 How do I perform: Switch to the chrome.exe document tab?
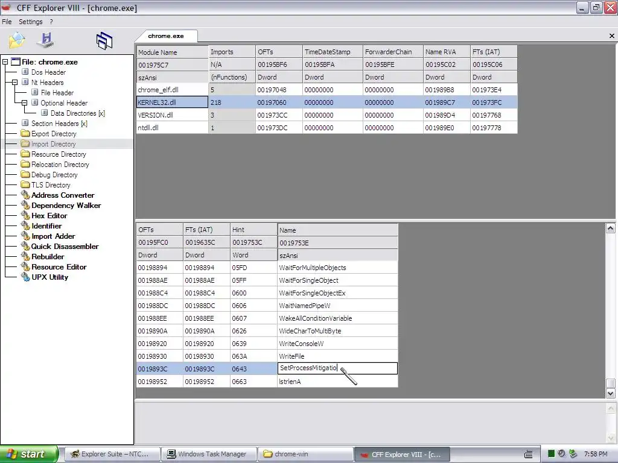coord(166,36)
